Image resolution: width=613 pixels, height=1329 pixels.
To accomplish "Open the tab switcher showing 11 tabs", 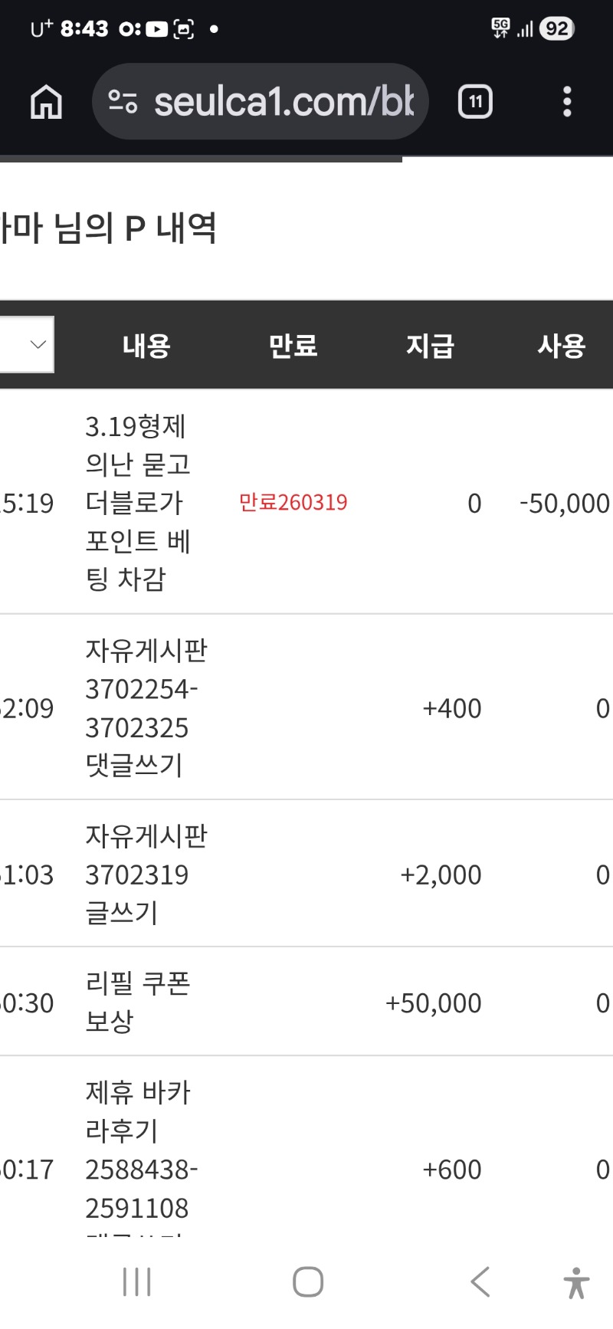I will pos(475,102).
